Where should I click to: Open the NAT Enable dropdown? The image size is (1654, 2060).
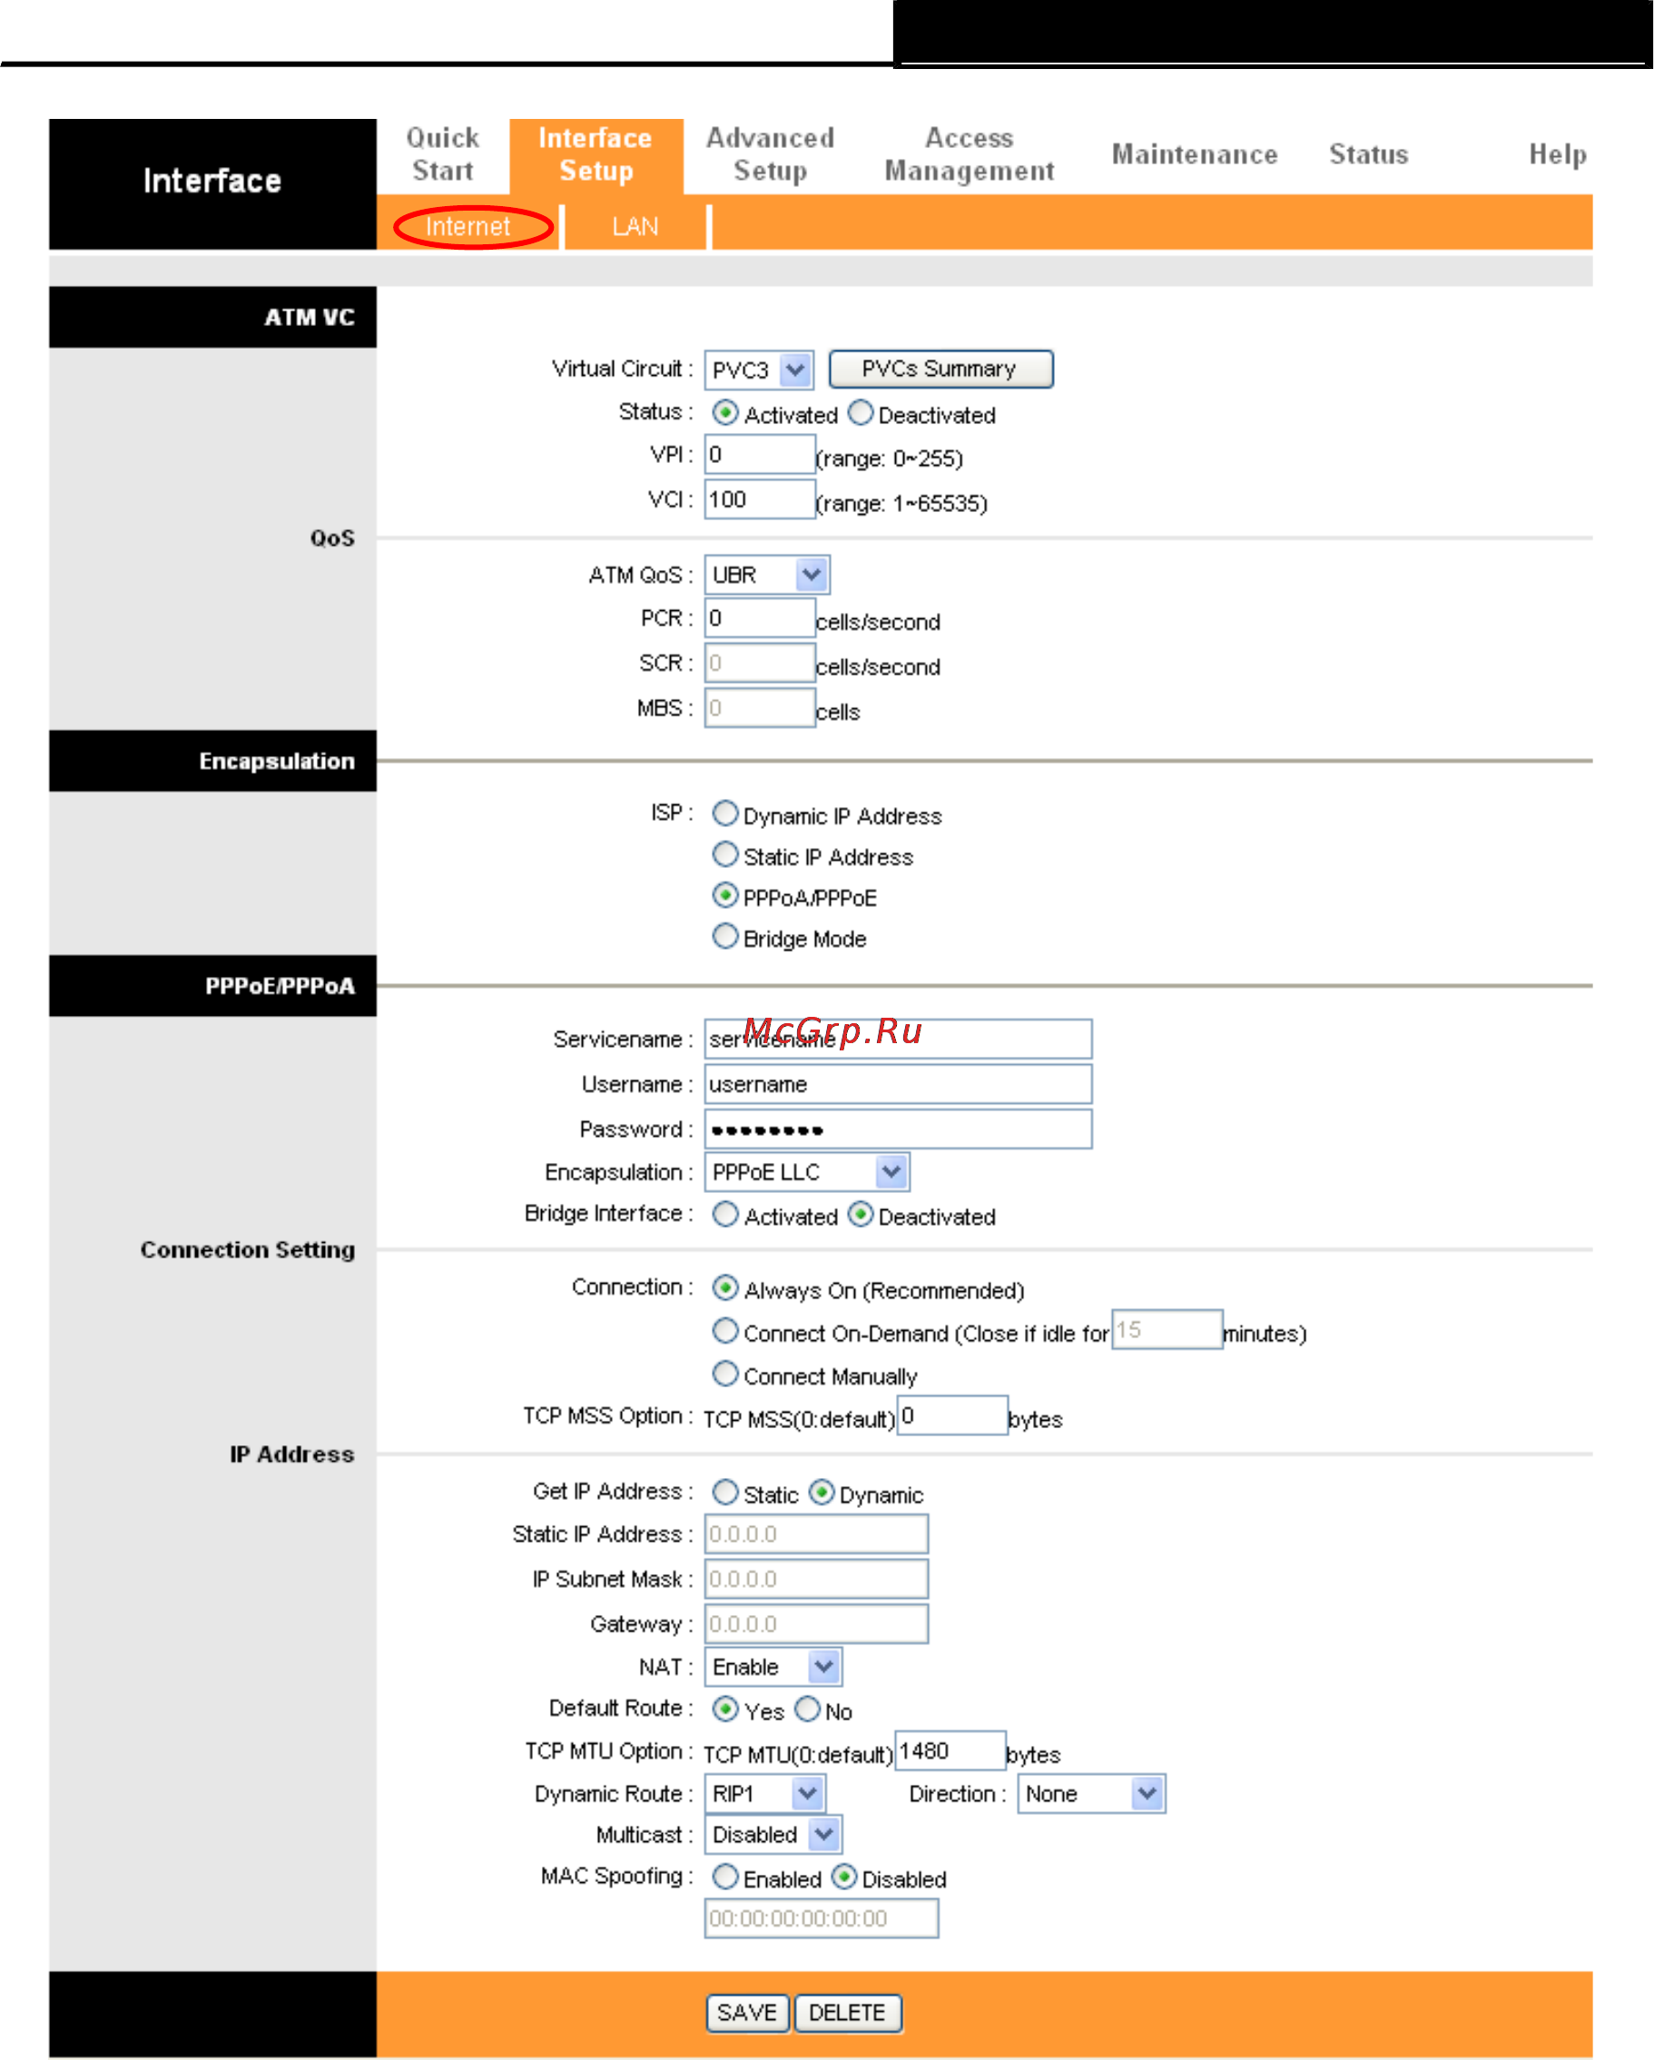click(773, 1667)
